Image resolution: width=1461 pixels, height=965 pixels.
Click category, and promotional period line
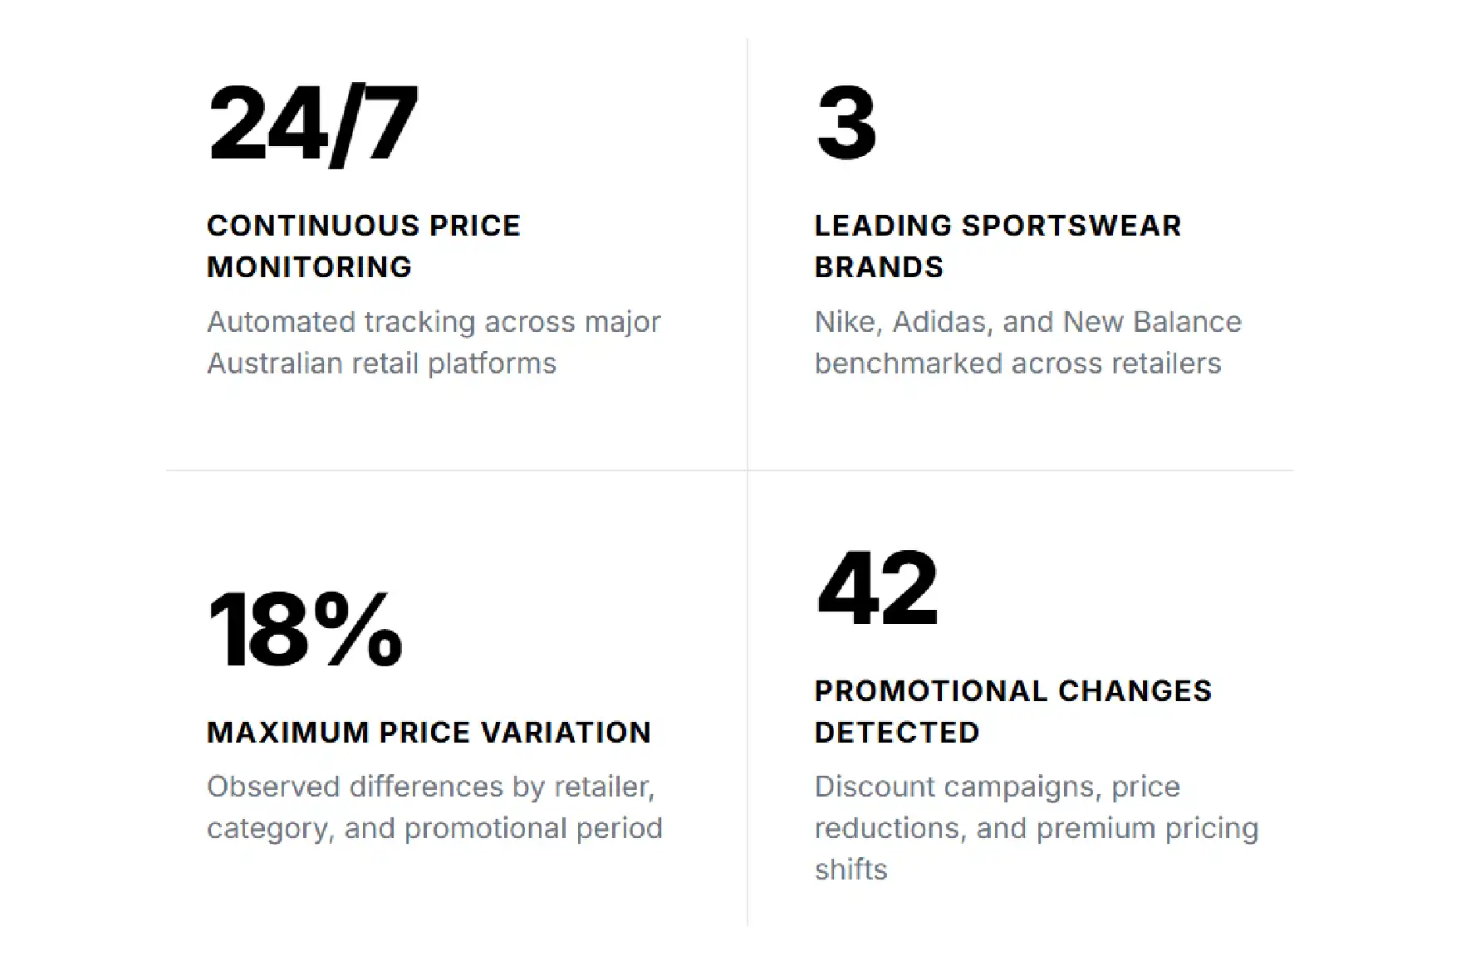click(x=434, y=828)
